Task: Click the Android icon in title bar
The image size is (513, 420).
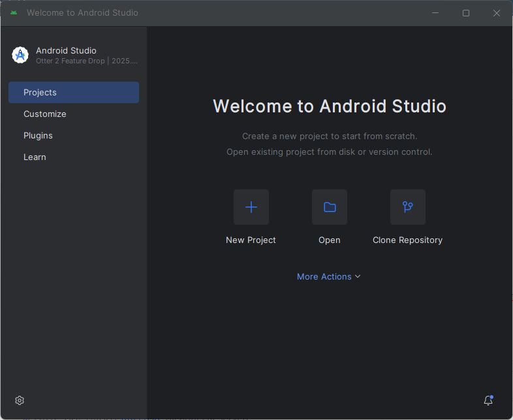Action: tap(14, 13)
